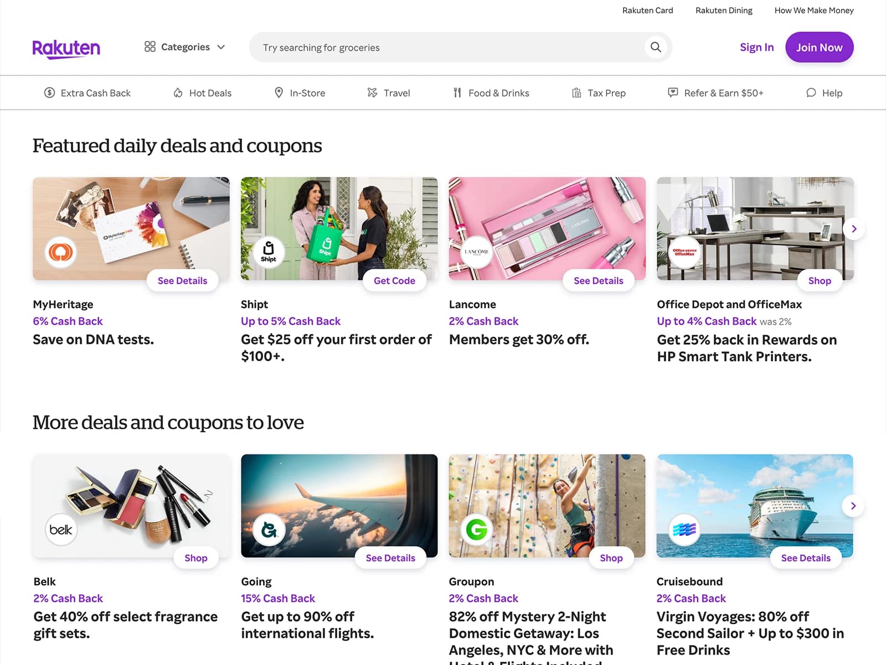Click the Going airplane wing thumbnail
886x665 pixels.
(338, 505)
